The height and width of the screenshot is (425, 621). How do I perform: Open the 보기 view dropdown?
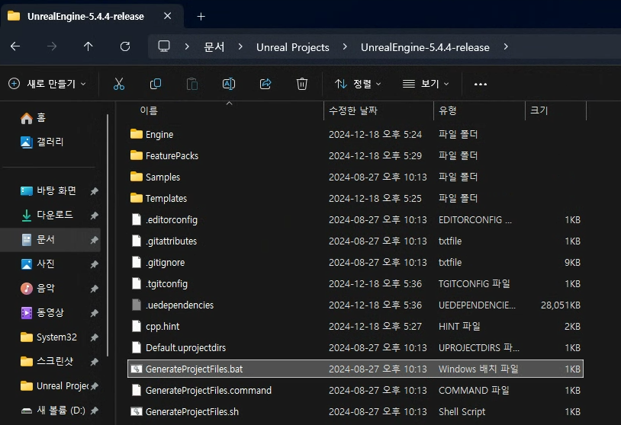point(426,84)
